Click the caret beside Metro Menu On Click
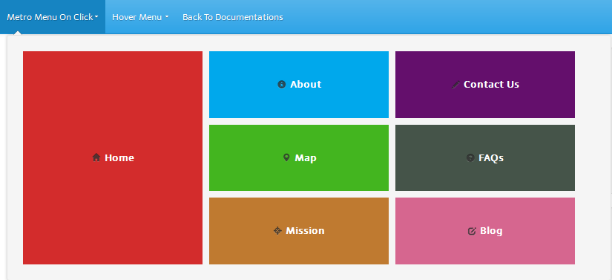Image resolution: width=612 pixels, height=280 pixels. click(x=96, y=17)
